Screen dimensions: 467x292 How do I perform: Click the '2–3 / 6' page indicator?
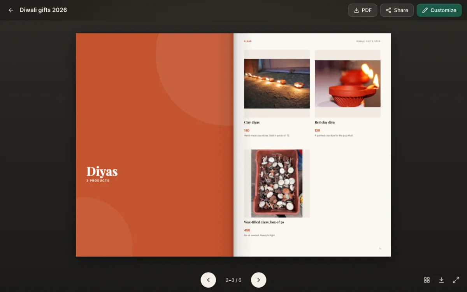[x=233, y=280]
